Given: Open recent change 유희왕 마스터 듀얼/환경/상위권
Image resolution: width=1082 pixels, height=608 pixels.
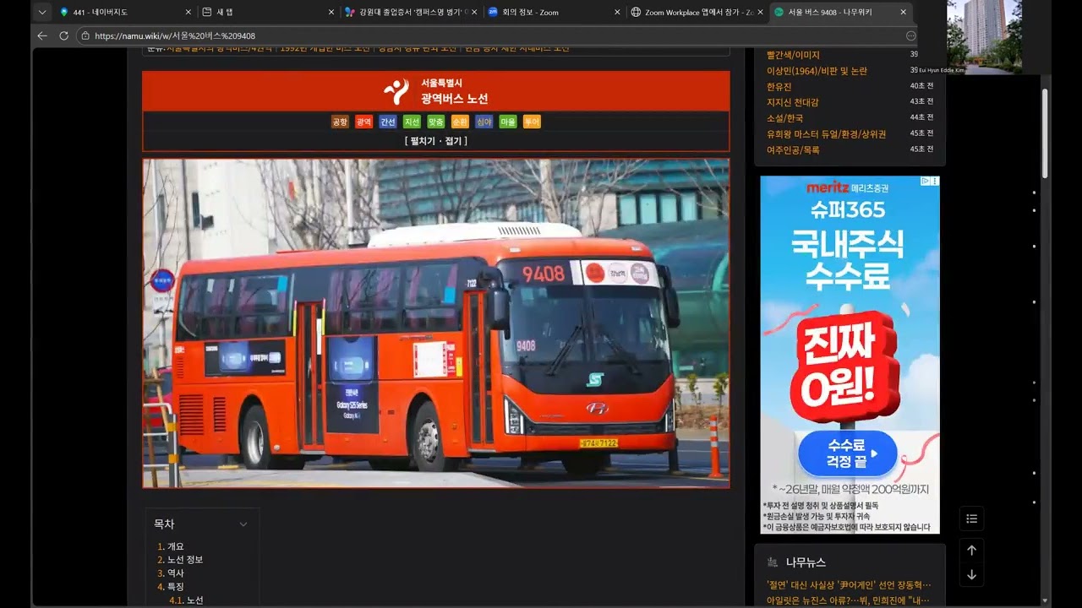Looking at the screenshot, I should pyautogui.click(x=826, y=133).
